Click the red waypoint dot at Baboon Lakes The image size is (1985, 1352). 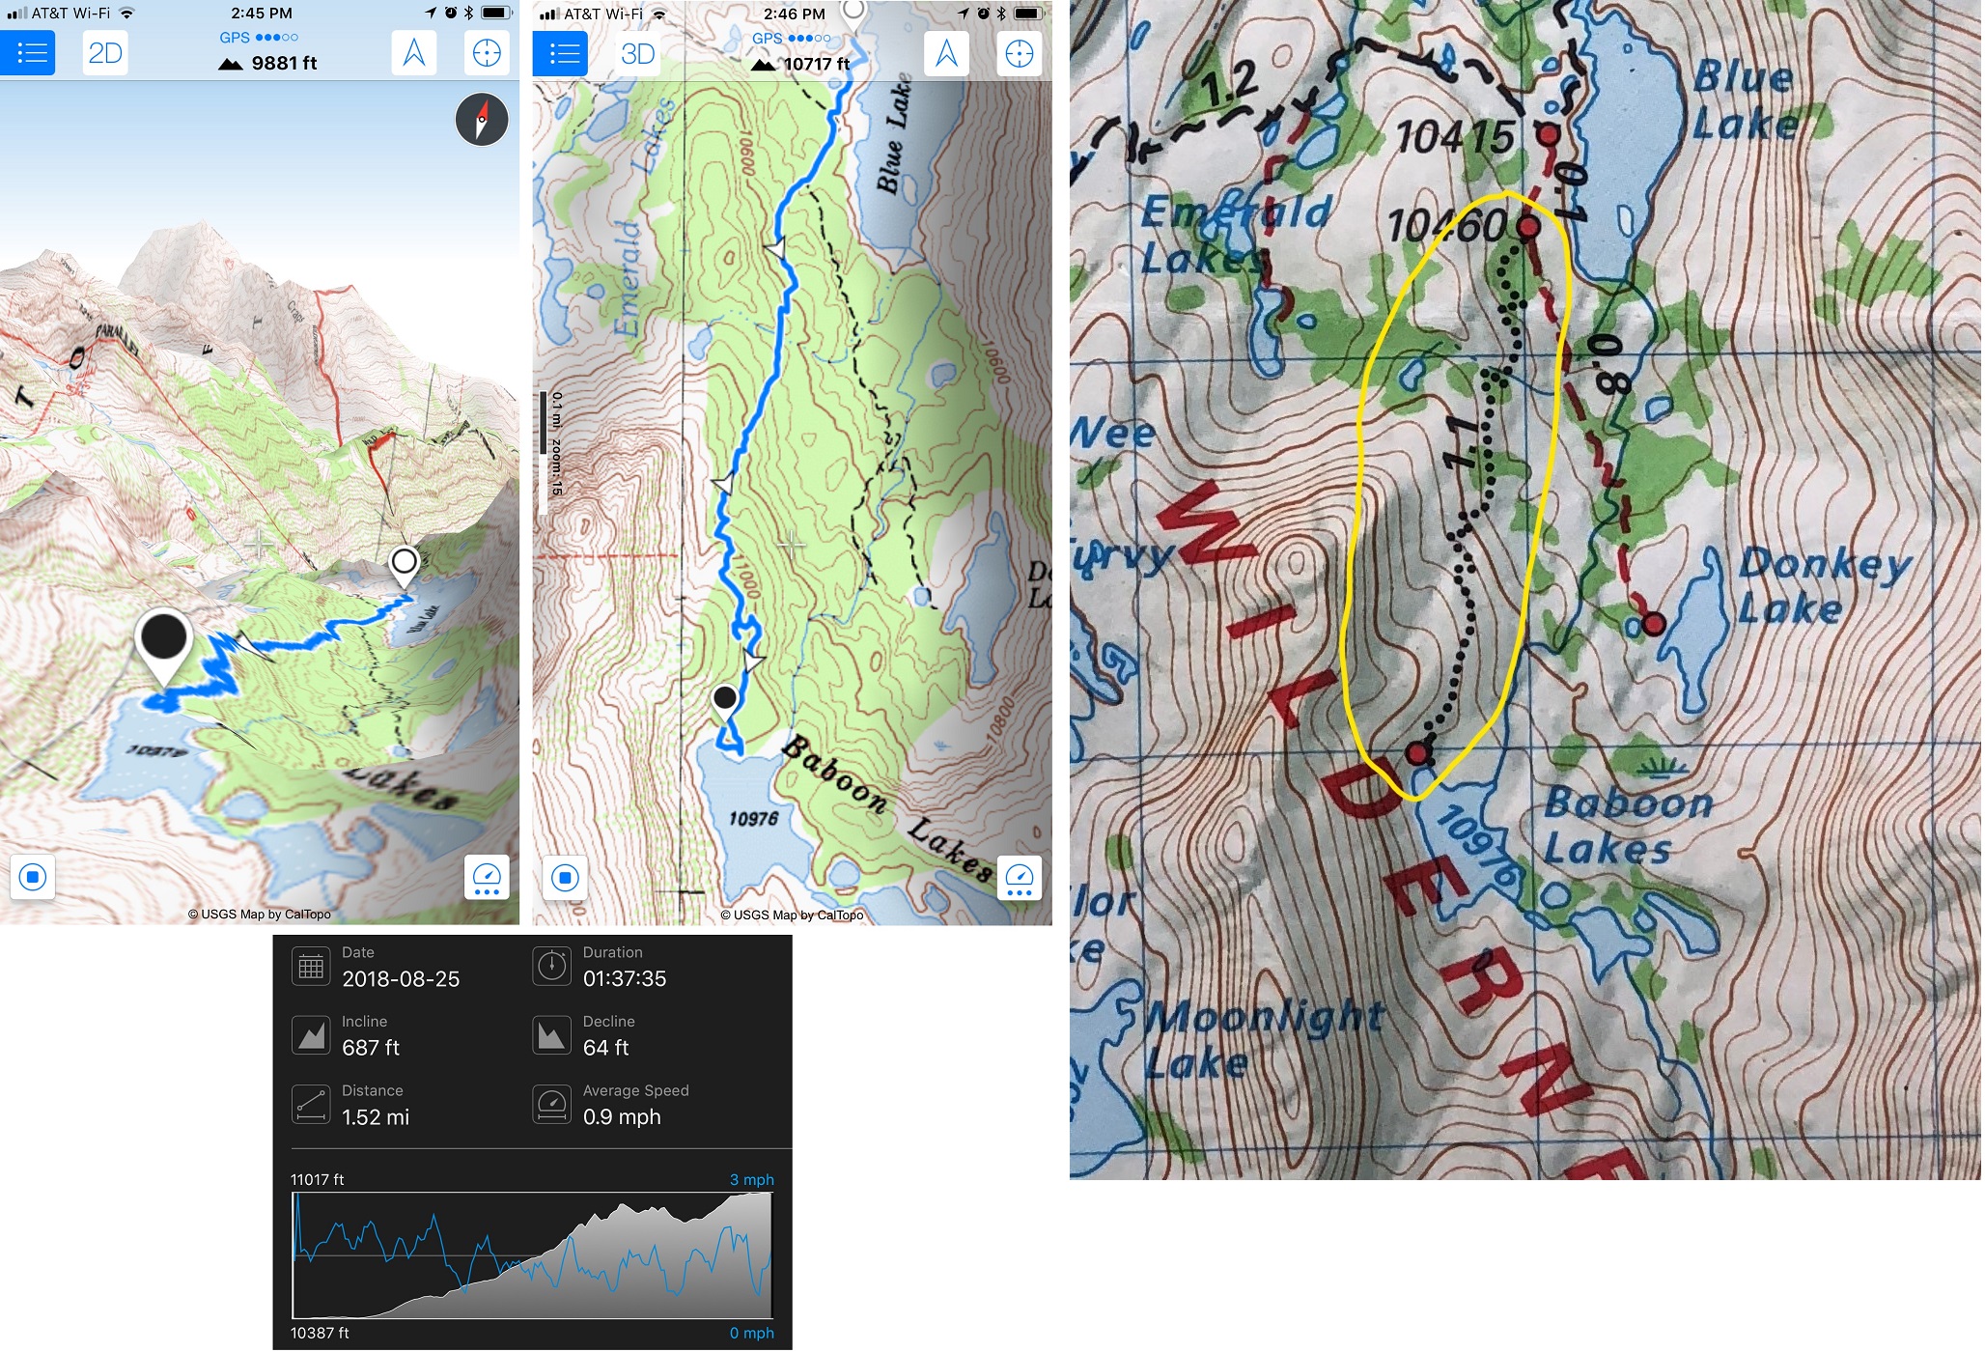pyautogui.click(x=1416, y=753)
